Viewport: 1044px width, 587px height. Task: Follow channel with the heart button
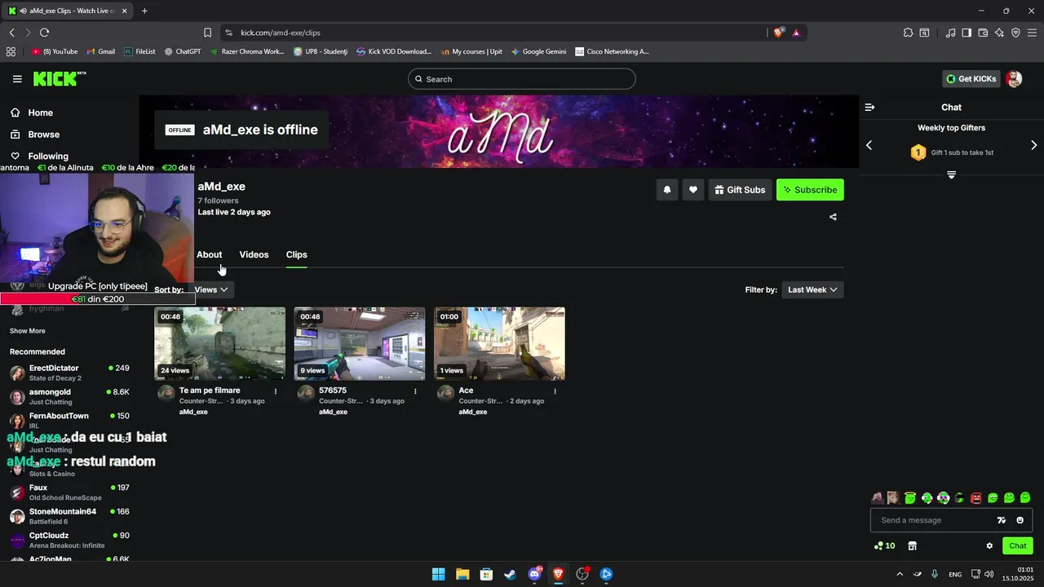[692, 190]
